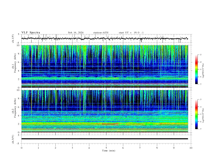Click the time axis tick label '3'
215x166 pixels.
[72, 148]
